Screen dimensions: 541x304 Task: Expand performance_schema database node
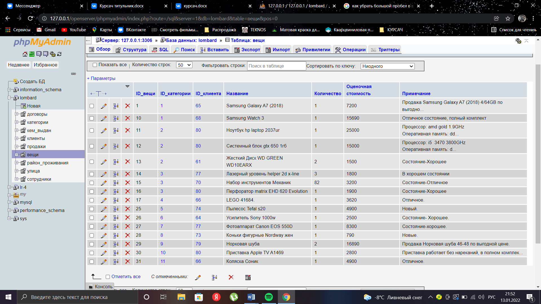[x=9, y=210]
